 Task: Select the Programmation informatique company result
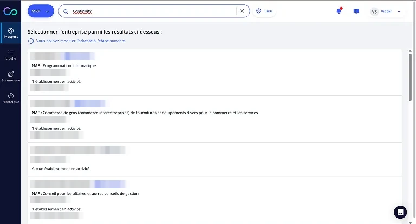tap(214, 72)
